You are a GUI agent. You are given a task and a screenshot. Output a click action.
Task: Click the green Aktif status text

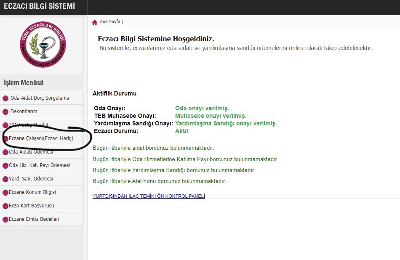(181, 131)
